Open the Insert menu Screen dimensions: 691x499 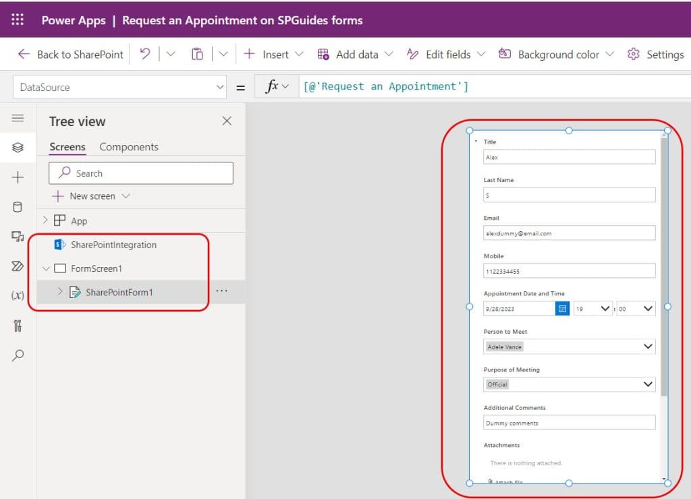(273, 54)
